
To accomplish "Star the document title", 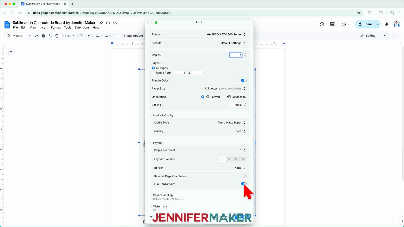I will pyautogui.click(x=101, y=23).
